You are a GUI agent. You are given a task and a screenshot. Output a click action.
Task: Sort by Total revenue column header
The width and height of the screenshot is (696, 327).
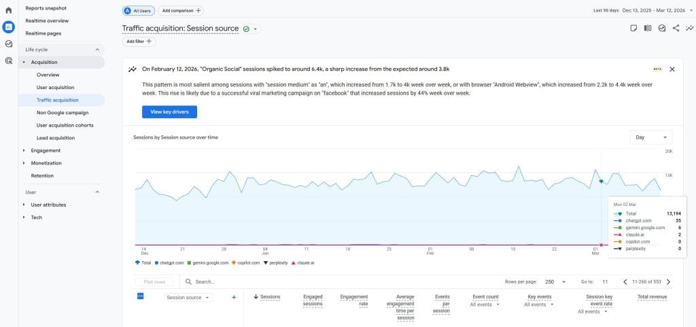point(652,297)
